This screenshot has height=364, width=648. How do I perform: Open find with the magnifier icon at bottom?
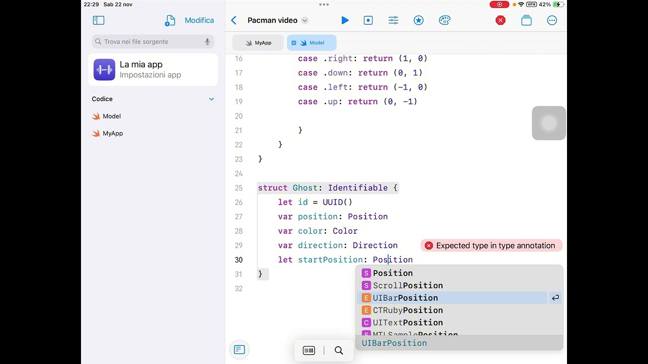(x=339, y=350)
